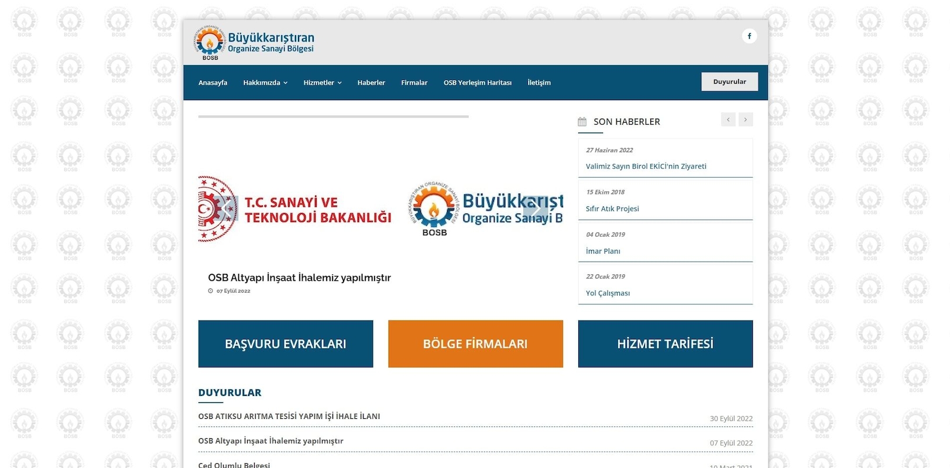This screenshot has width=950, height=468.
Task: Open OSB Yerleşim Haritası menu item
Action: [x=478, y=82]
